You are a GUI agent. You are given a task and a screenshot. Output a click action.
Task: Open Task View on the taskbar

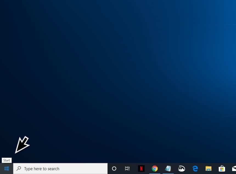click(x=127, y=169)
